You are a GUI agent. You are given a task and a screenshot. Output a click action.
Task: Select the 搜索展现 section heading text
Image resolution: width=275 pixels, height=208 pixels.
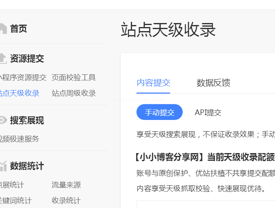click(27, 120)
